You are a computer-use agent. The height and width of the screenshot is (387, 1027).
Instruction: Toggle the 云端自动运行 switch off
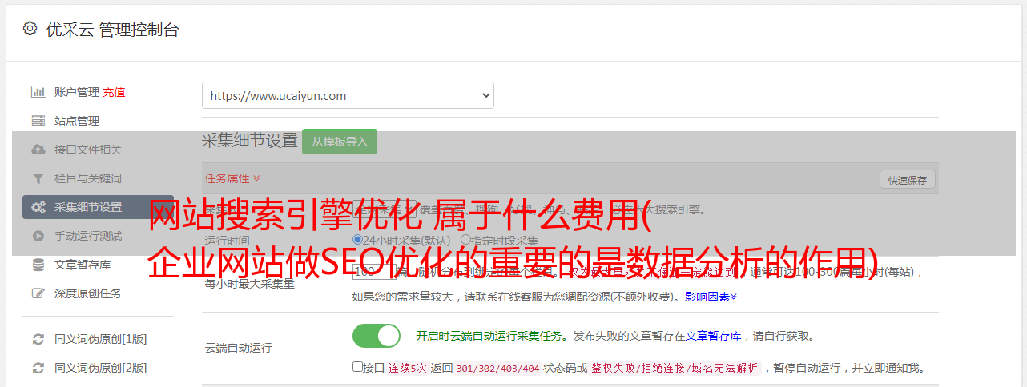click(x=377, y=336)
